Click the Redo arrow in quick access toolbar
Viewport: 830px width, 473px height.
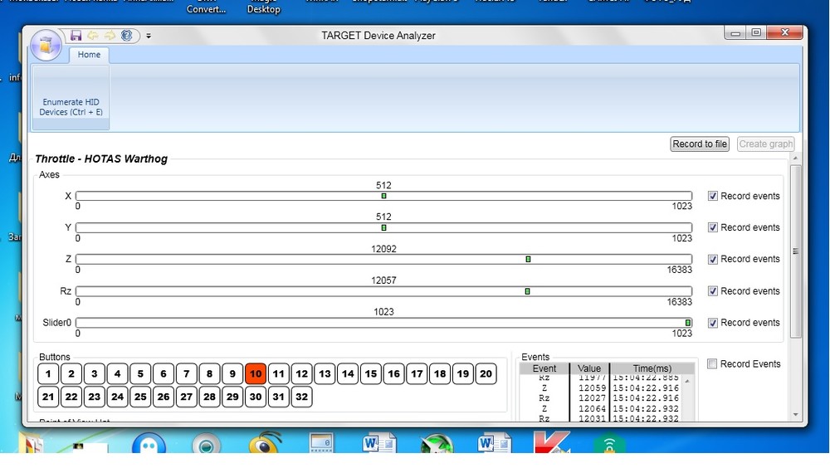(x=110, y=36)
